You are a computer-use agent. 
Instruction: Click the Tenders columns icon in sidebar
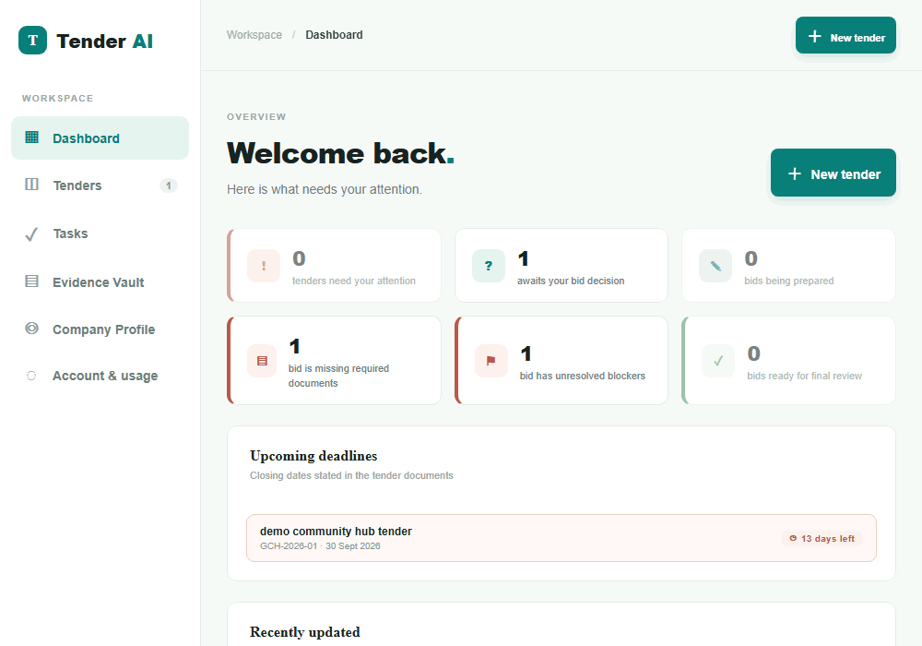pyautogui.click(x=31, y=185)
